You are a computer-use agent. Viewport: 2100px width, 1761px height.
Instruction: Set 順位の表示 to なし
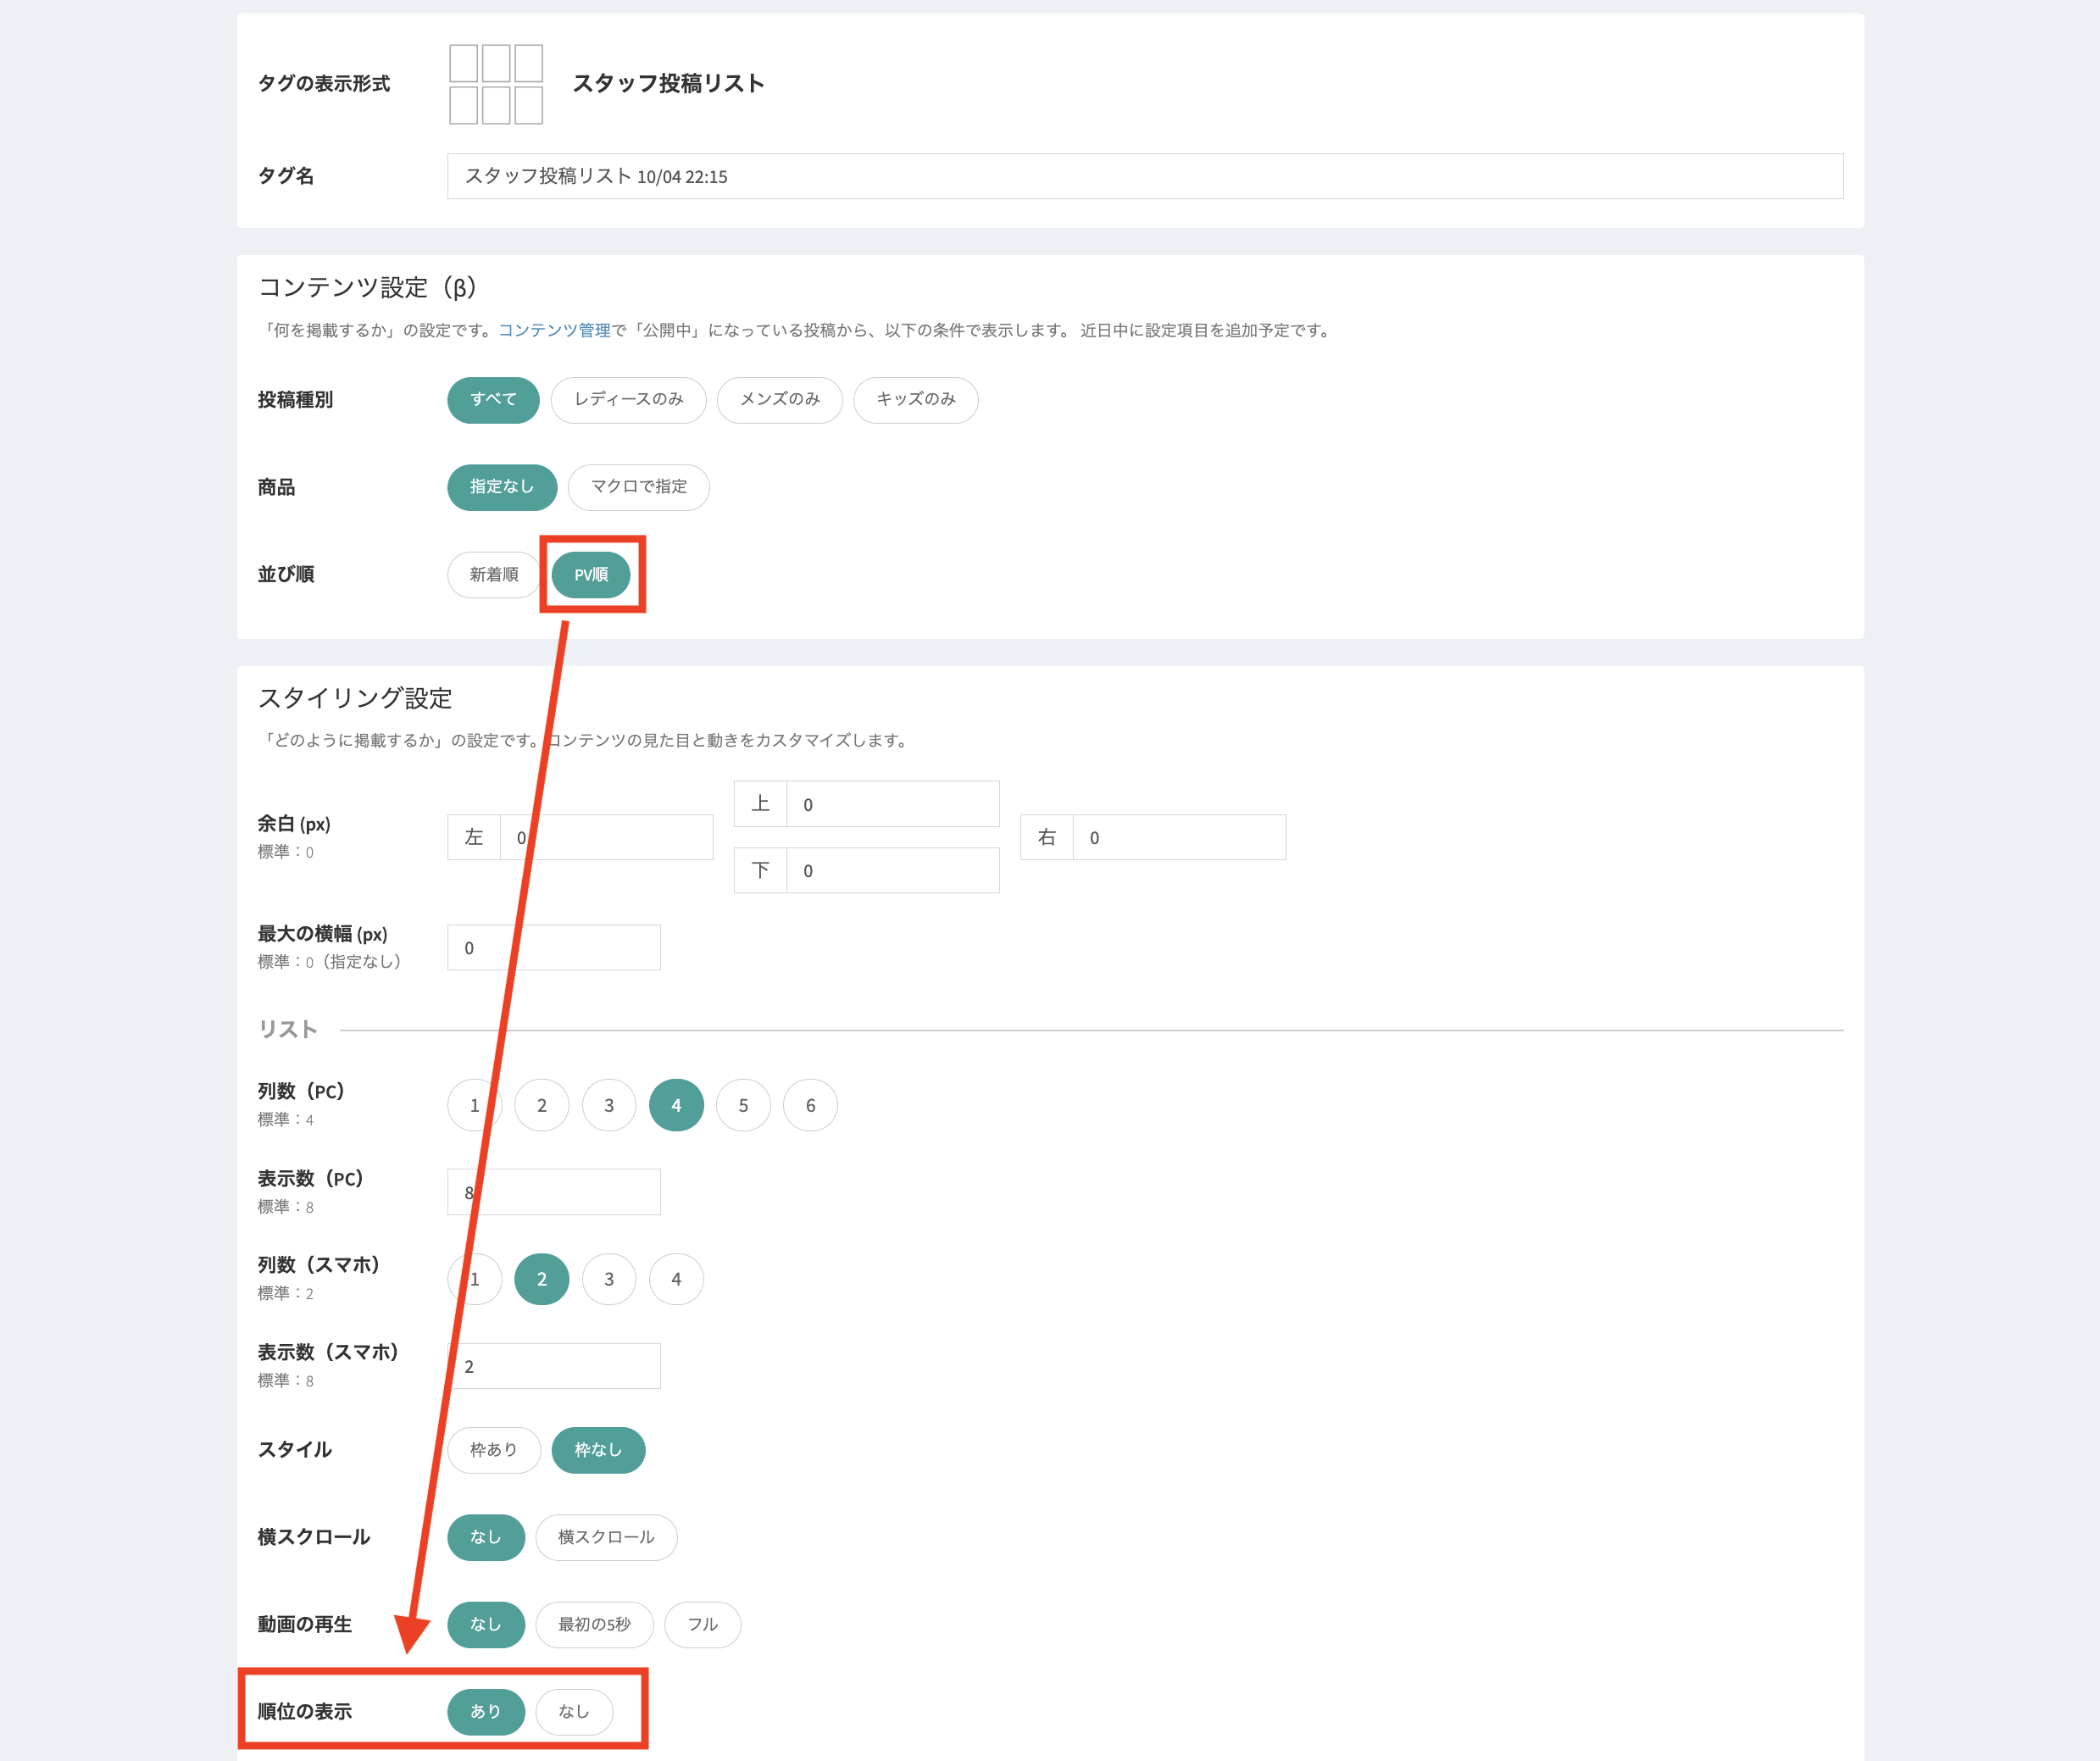pos(573,1711)
